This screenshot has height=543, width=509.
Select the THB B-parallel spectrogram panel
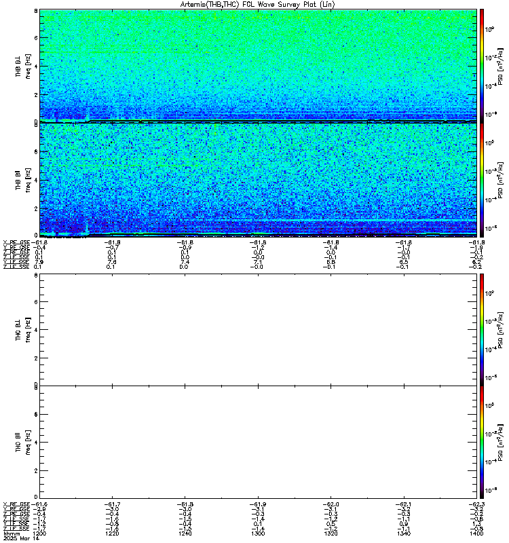(x=258, y=180)
